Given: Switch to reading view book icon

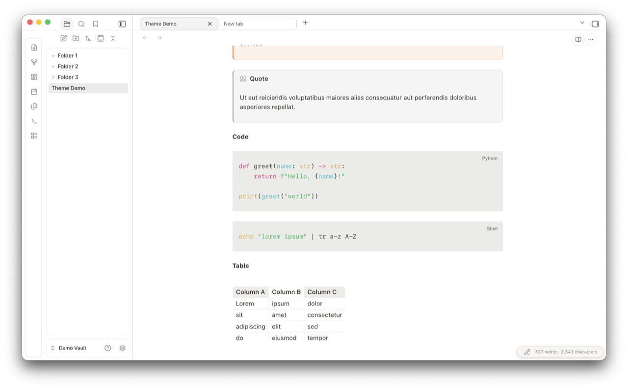Looking at the screenshot, I should tap(578, 40).
